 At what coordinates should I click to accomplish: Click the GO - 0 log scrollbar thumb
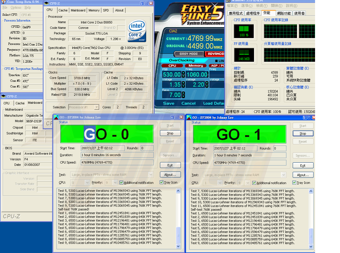click(178, 235)
